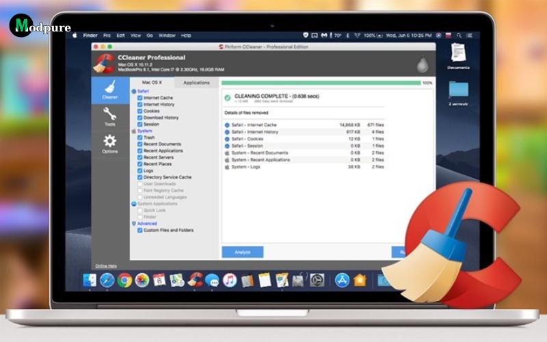Launch Google Chrome from the dock
The width and height of the screenshot is (547, 342).
point(124,280)
